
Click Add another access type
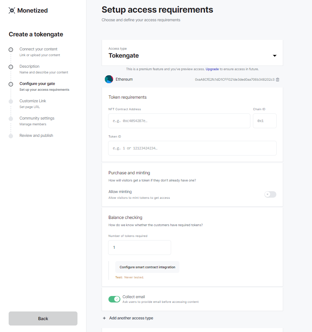tap(131, 318)
